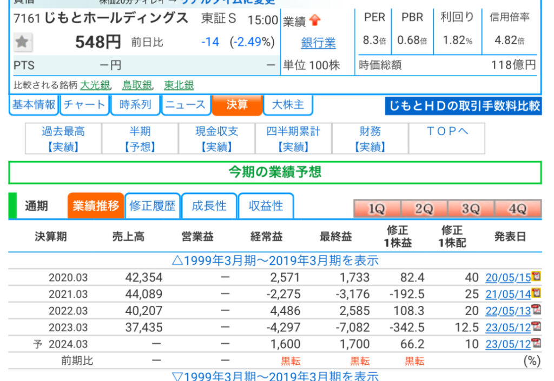Select the 業績推移 tab
This screenshot has height=381, width=554.
coord(96,206)
